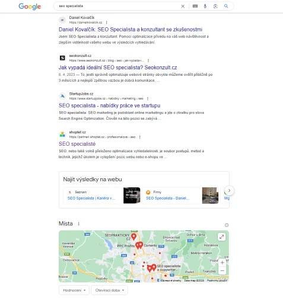The image size is (283, 298).
Task: Open the Jak vypadá ideální SEO specialista link
Action: tap(117, 68)
